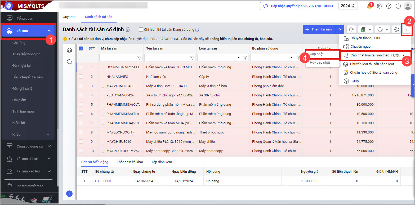This screenshot has width=415, height=205.
Task: Click the layers icon beside the table
Action: coord(69,50)
